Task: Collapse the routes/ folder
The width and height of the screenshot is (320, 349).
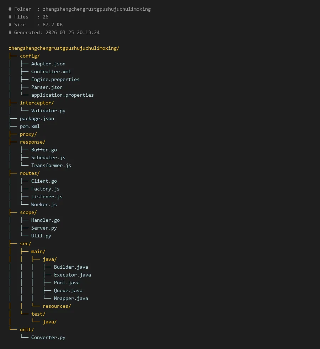Action: [30, 173]
